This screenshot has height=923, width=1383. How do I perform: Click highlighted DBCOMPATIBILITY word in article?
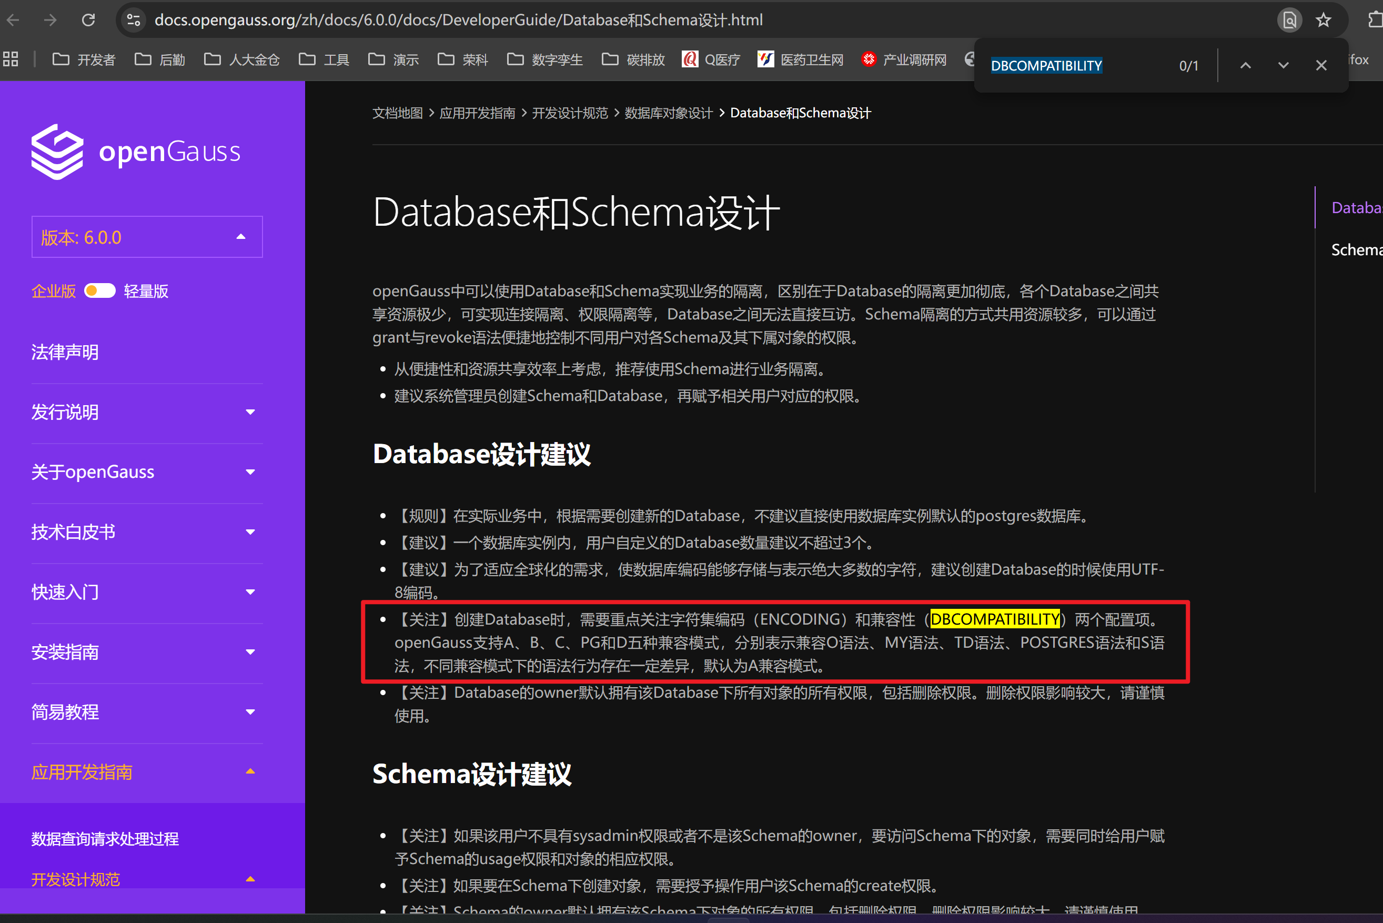pyautogui.click(x=995, y=619)
